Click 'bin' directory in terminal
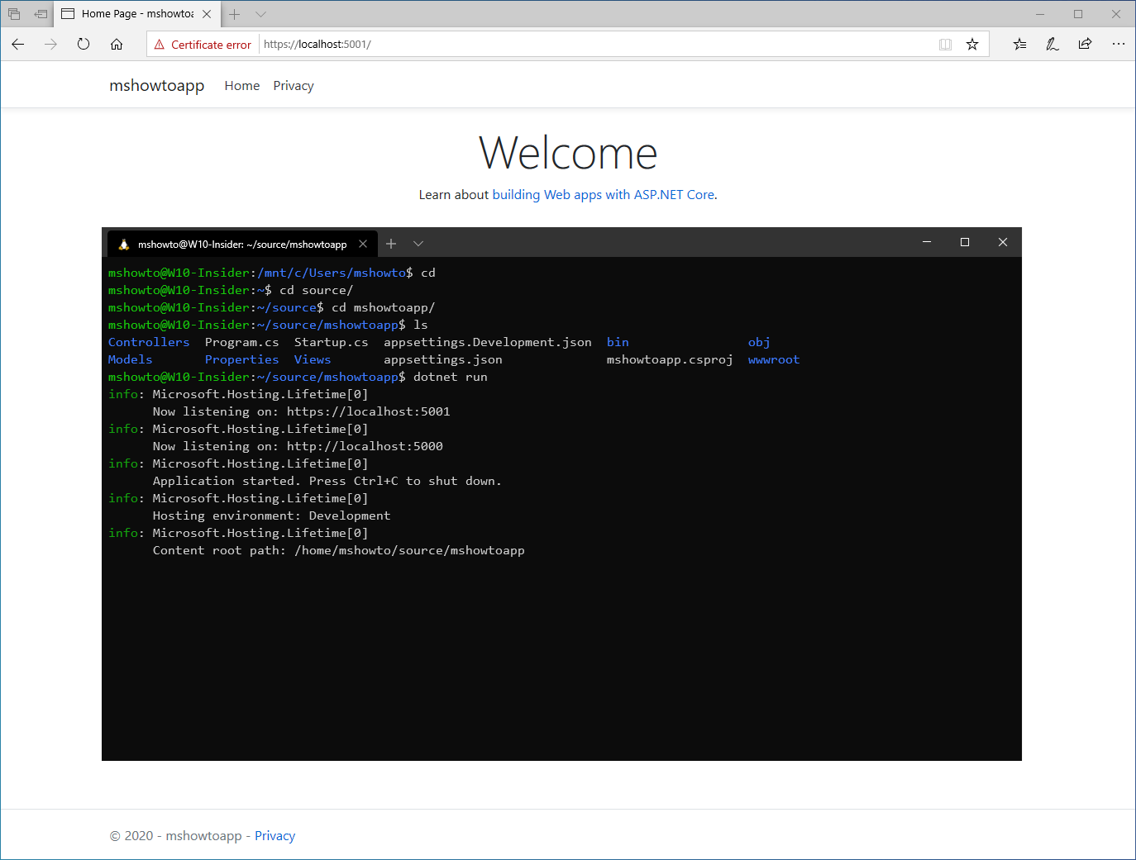 coord(618,342)
